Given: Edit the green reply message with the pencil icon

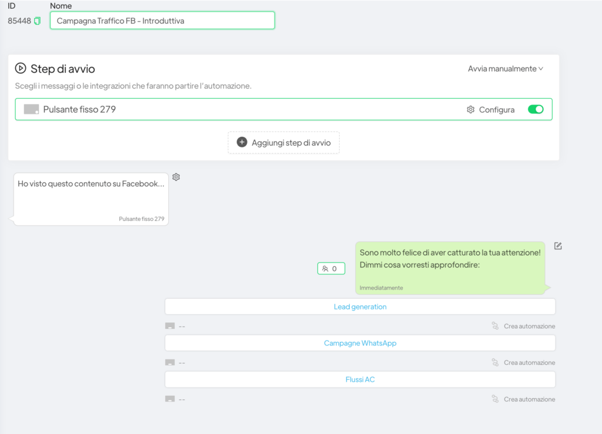Looking at the screenshot, I should tap(558, 246).
